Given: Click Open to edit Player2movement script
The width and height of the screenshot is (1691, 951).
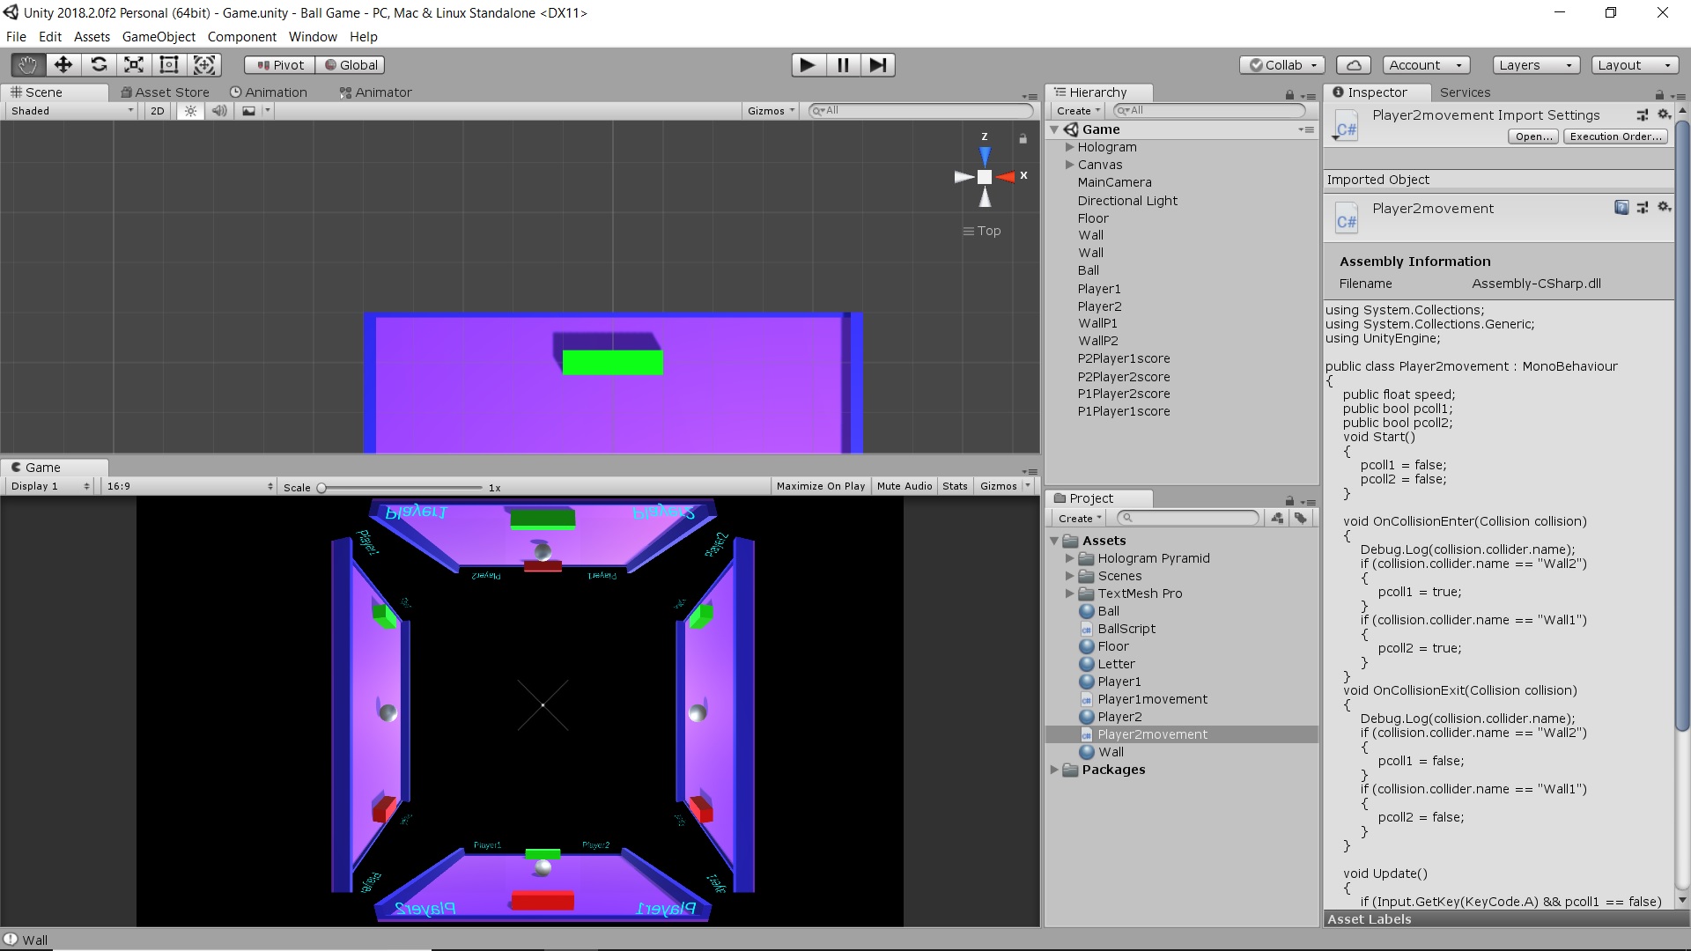Looking at the screenshot, I should point(1532,136).
